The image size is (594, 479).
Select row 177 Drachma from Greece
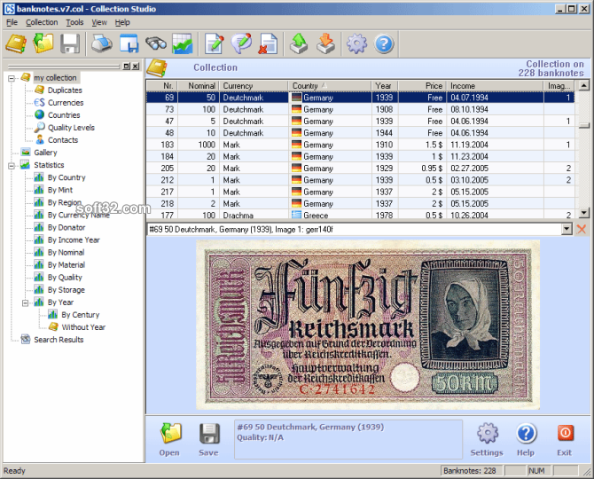tap(360, 215)
